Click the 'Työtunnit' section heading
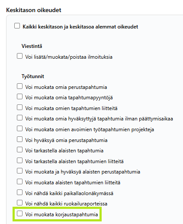Screen dimensions: 183x224 [33, 76]
